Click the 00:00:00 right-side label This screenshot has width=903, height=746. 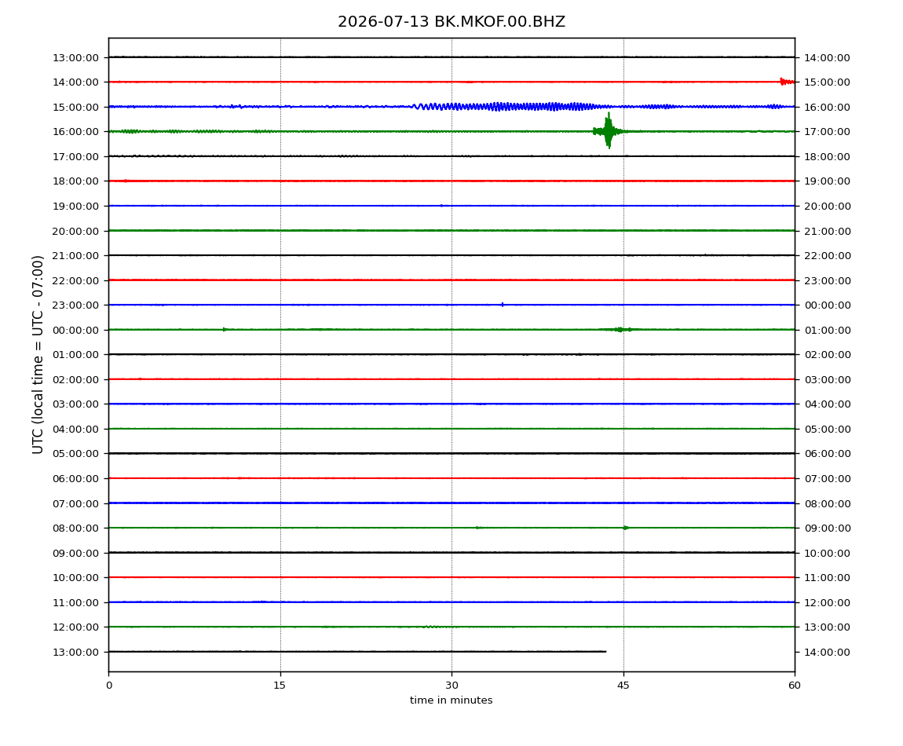tap(827, 305)
